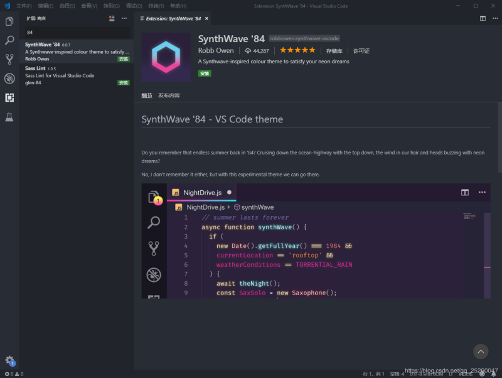Select Sass Lint in extension list
The width and height of the screenshot is (502, 378).
coord(77,75)
